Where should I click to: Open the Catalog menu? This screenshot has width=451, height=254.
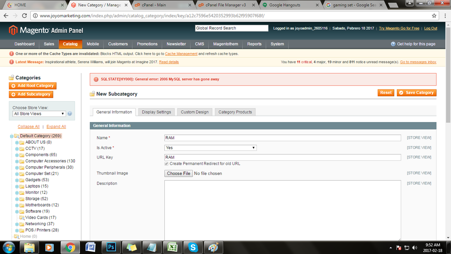point(70,44)
